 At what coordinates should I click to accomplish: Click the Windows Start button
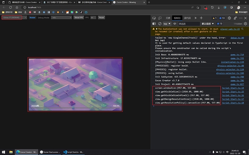[3, 152]
